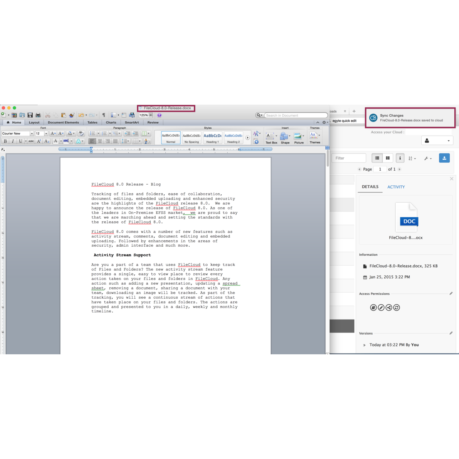Switch to the Layout ribbon tab
This screenshot has height=459, width=459.
[34, 123]
